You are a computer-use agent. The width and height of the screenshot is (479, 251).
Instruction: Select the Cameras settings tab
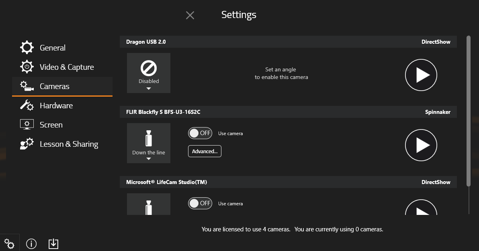coord(62,86)
